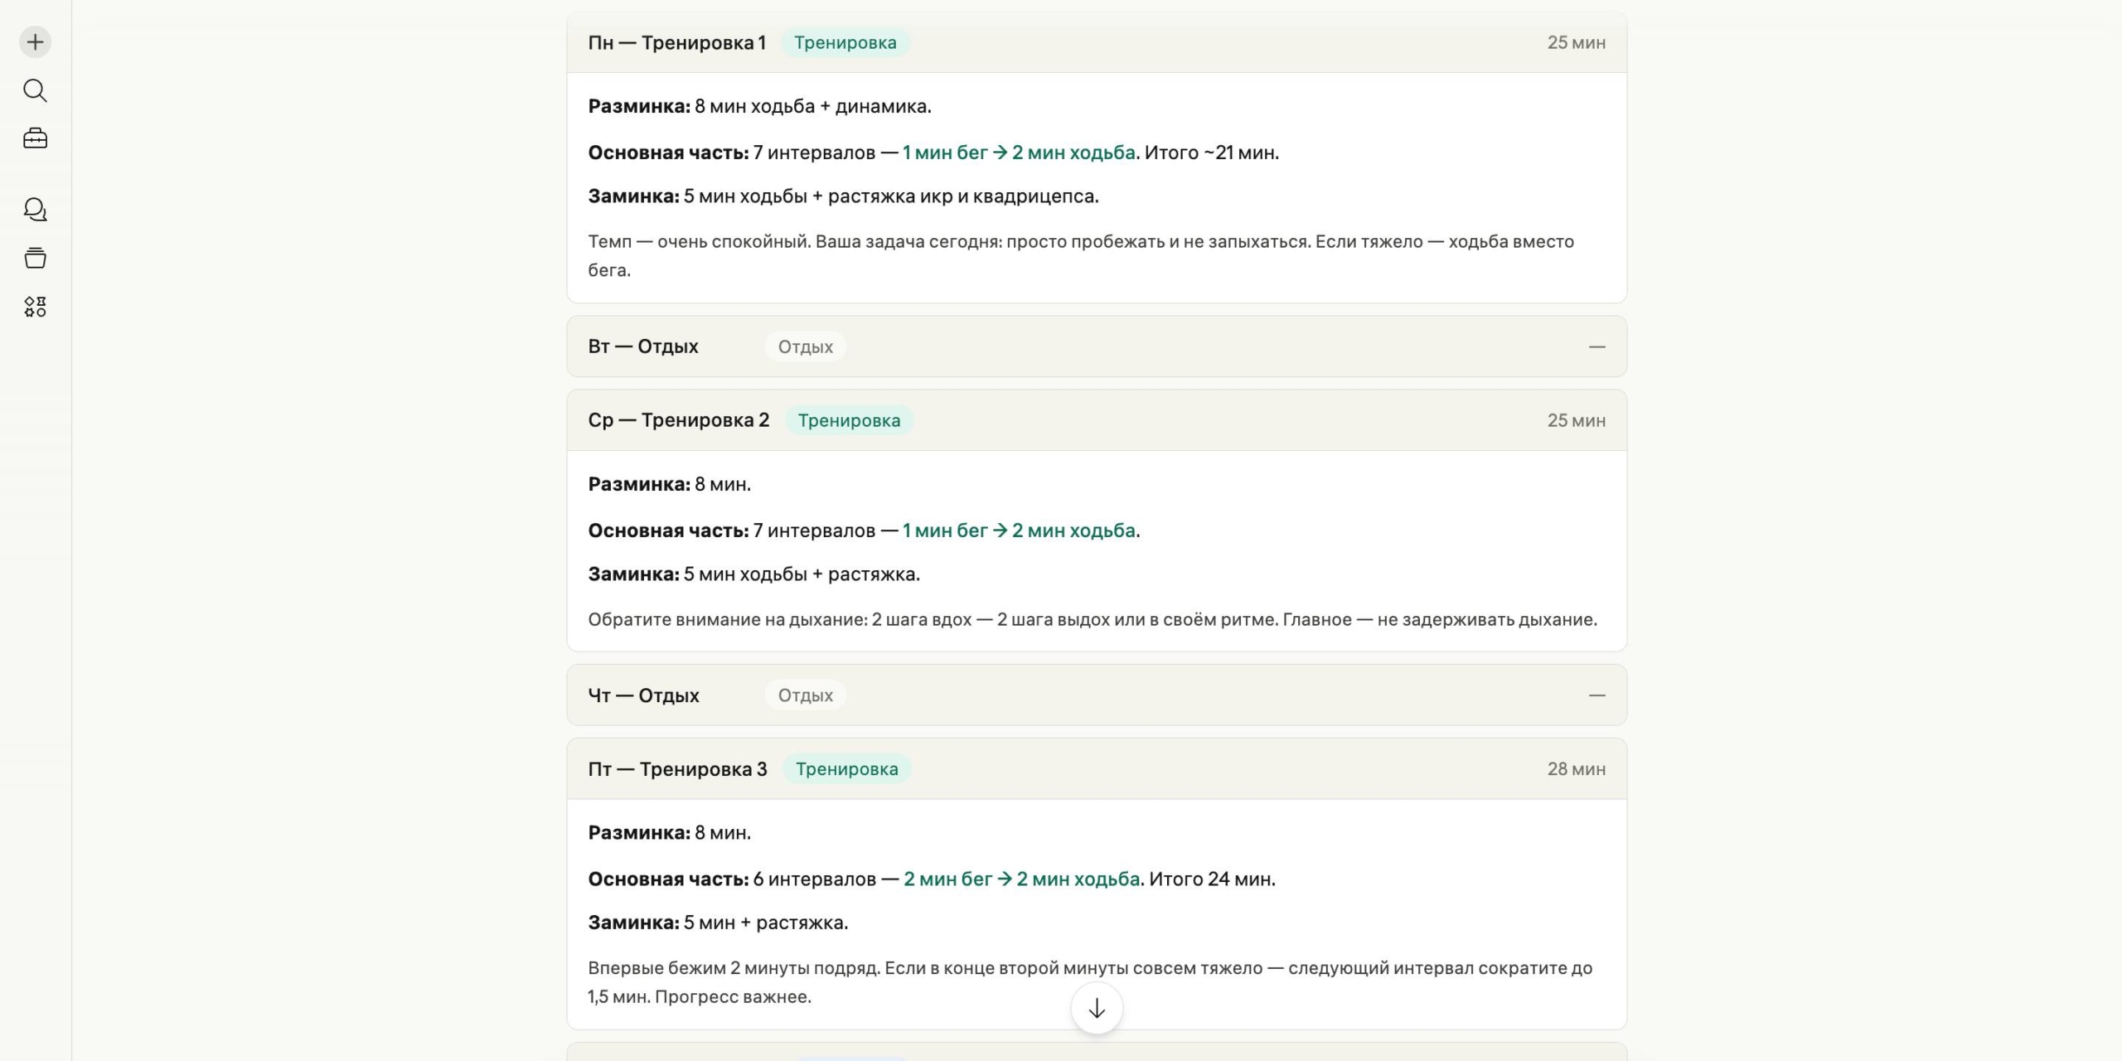
Task: Click the green interval text in Тренировка 3
Action: [1021, 879]
